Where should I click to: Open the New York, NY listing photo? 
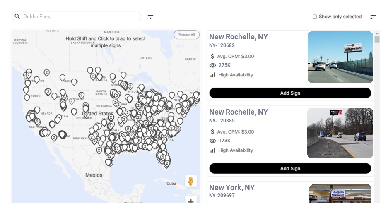coord(340,193)
